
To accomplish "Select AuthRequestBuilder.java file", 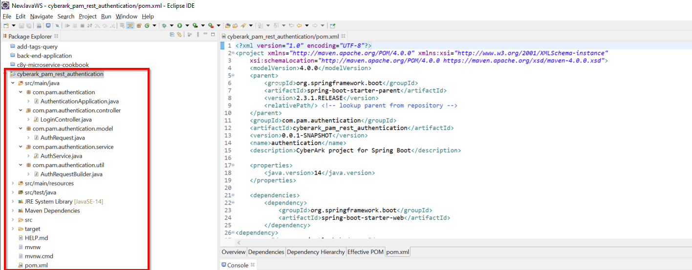I will pyautogui.click(x=71, y=174).
